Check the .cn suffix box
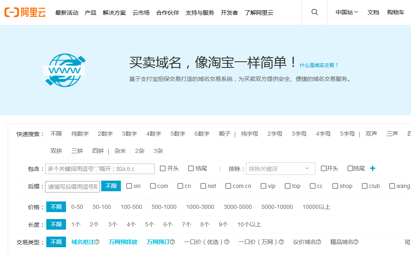Image resolution: width=411 pixels, height=255 pixels. (180, 186)
